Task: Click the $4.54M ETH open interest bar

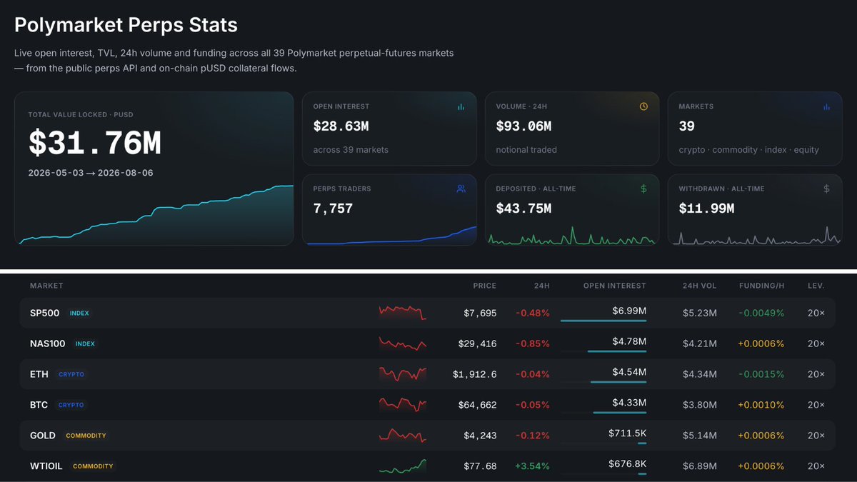Action: [618, 382]
